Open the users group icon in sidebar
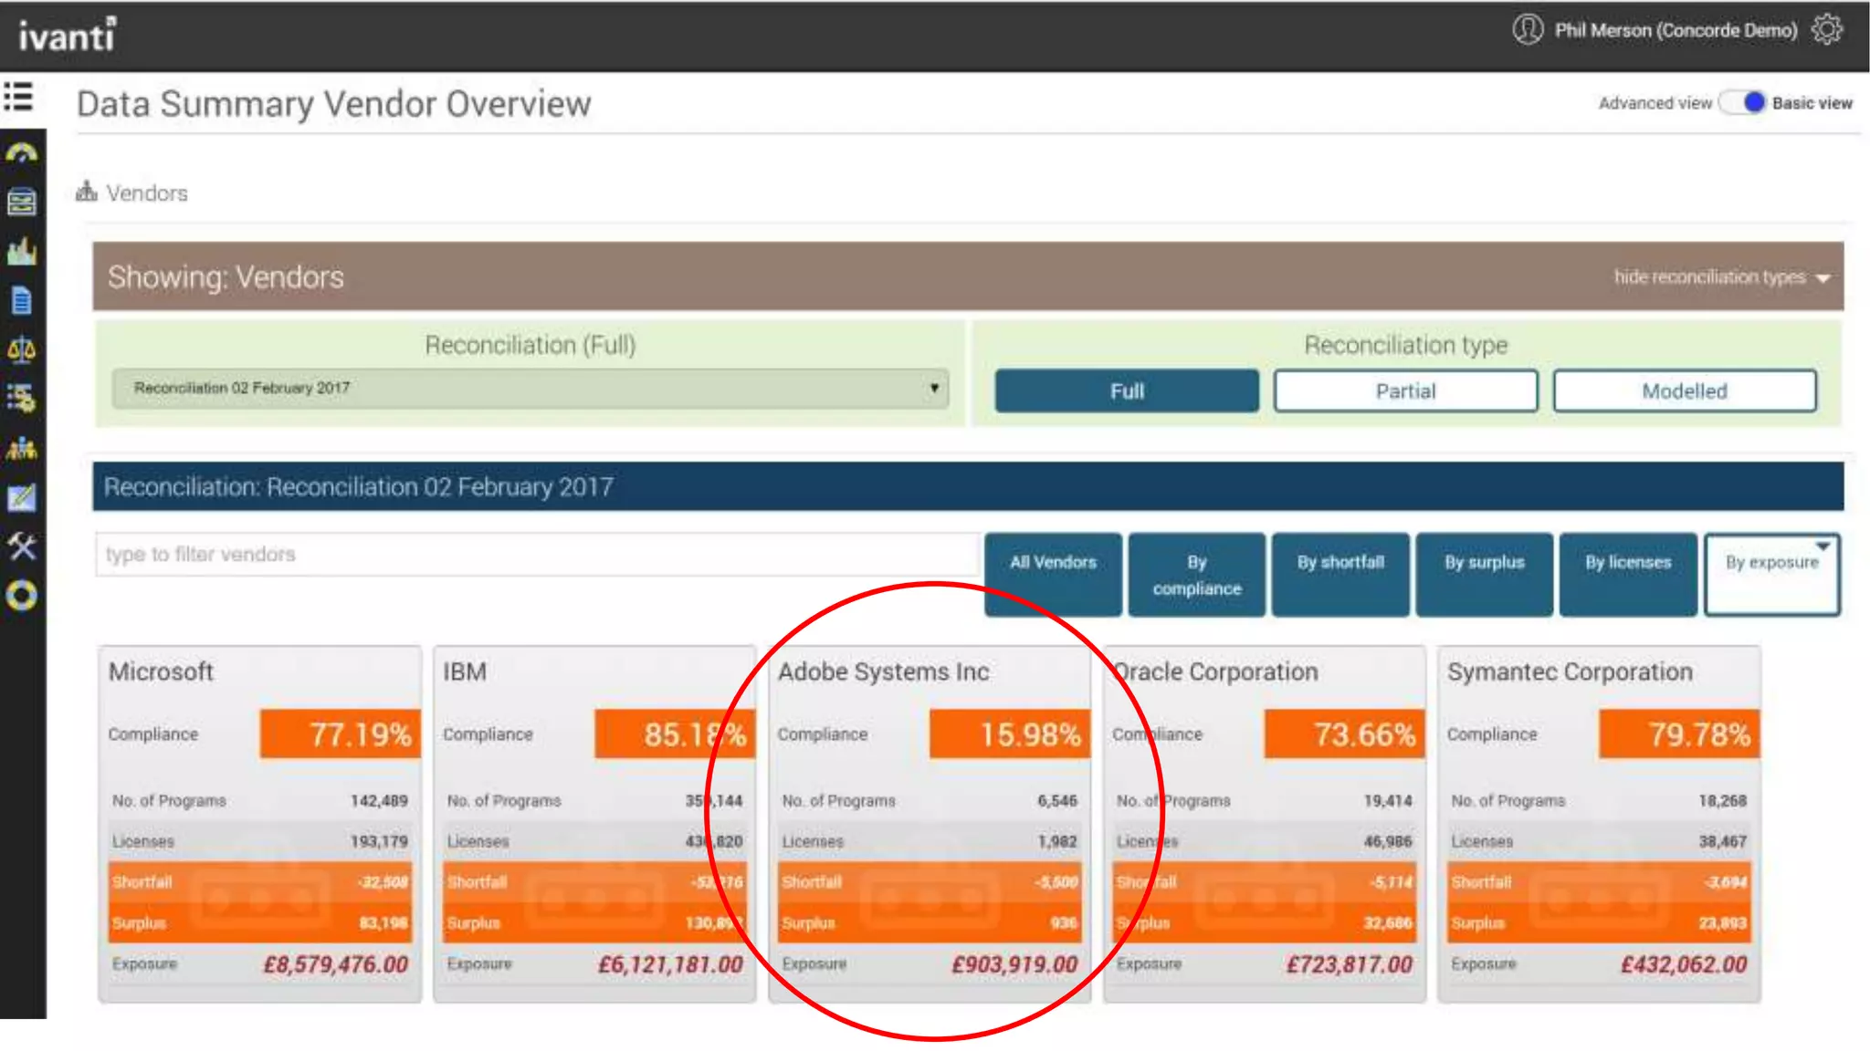 point(21,448)
